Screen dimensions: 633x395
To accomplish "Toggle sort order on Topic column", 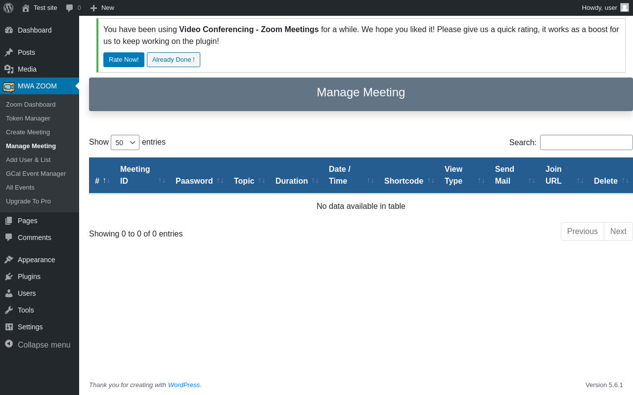I will point(262,180).
